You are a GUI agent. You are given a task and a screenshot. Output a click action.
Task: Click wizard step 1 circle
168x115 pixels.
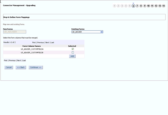click(x=114, y=6)
